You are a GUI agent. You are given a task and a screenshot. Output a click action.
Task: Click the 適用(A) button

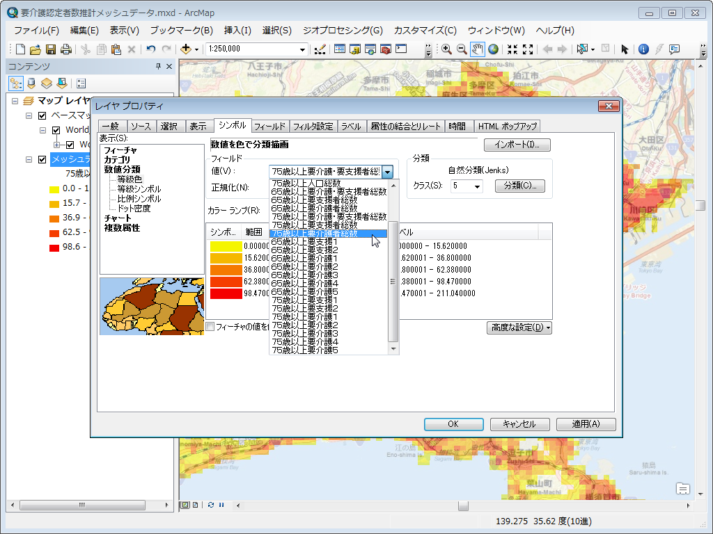(x=586, y=424)
